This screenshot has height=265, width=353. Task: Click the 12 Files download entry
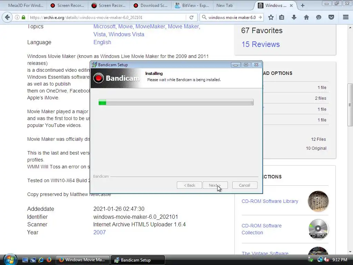(318, 139)
